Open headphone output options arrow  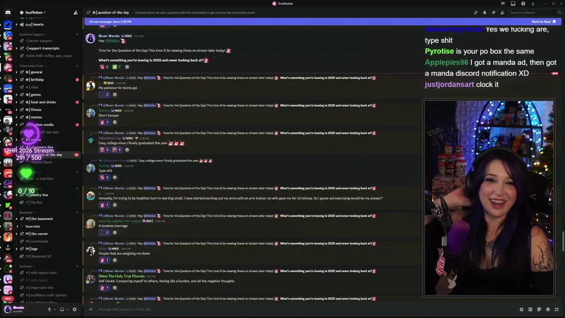coord(67,309)
